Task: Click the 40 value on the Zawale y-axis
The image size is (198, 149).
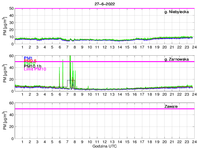Action: [x=10, y=115]
